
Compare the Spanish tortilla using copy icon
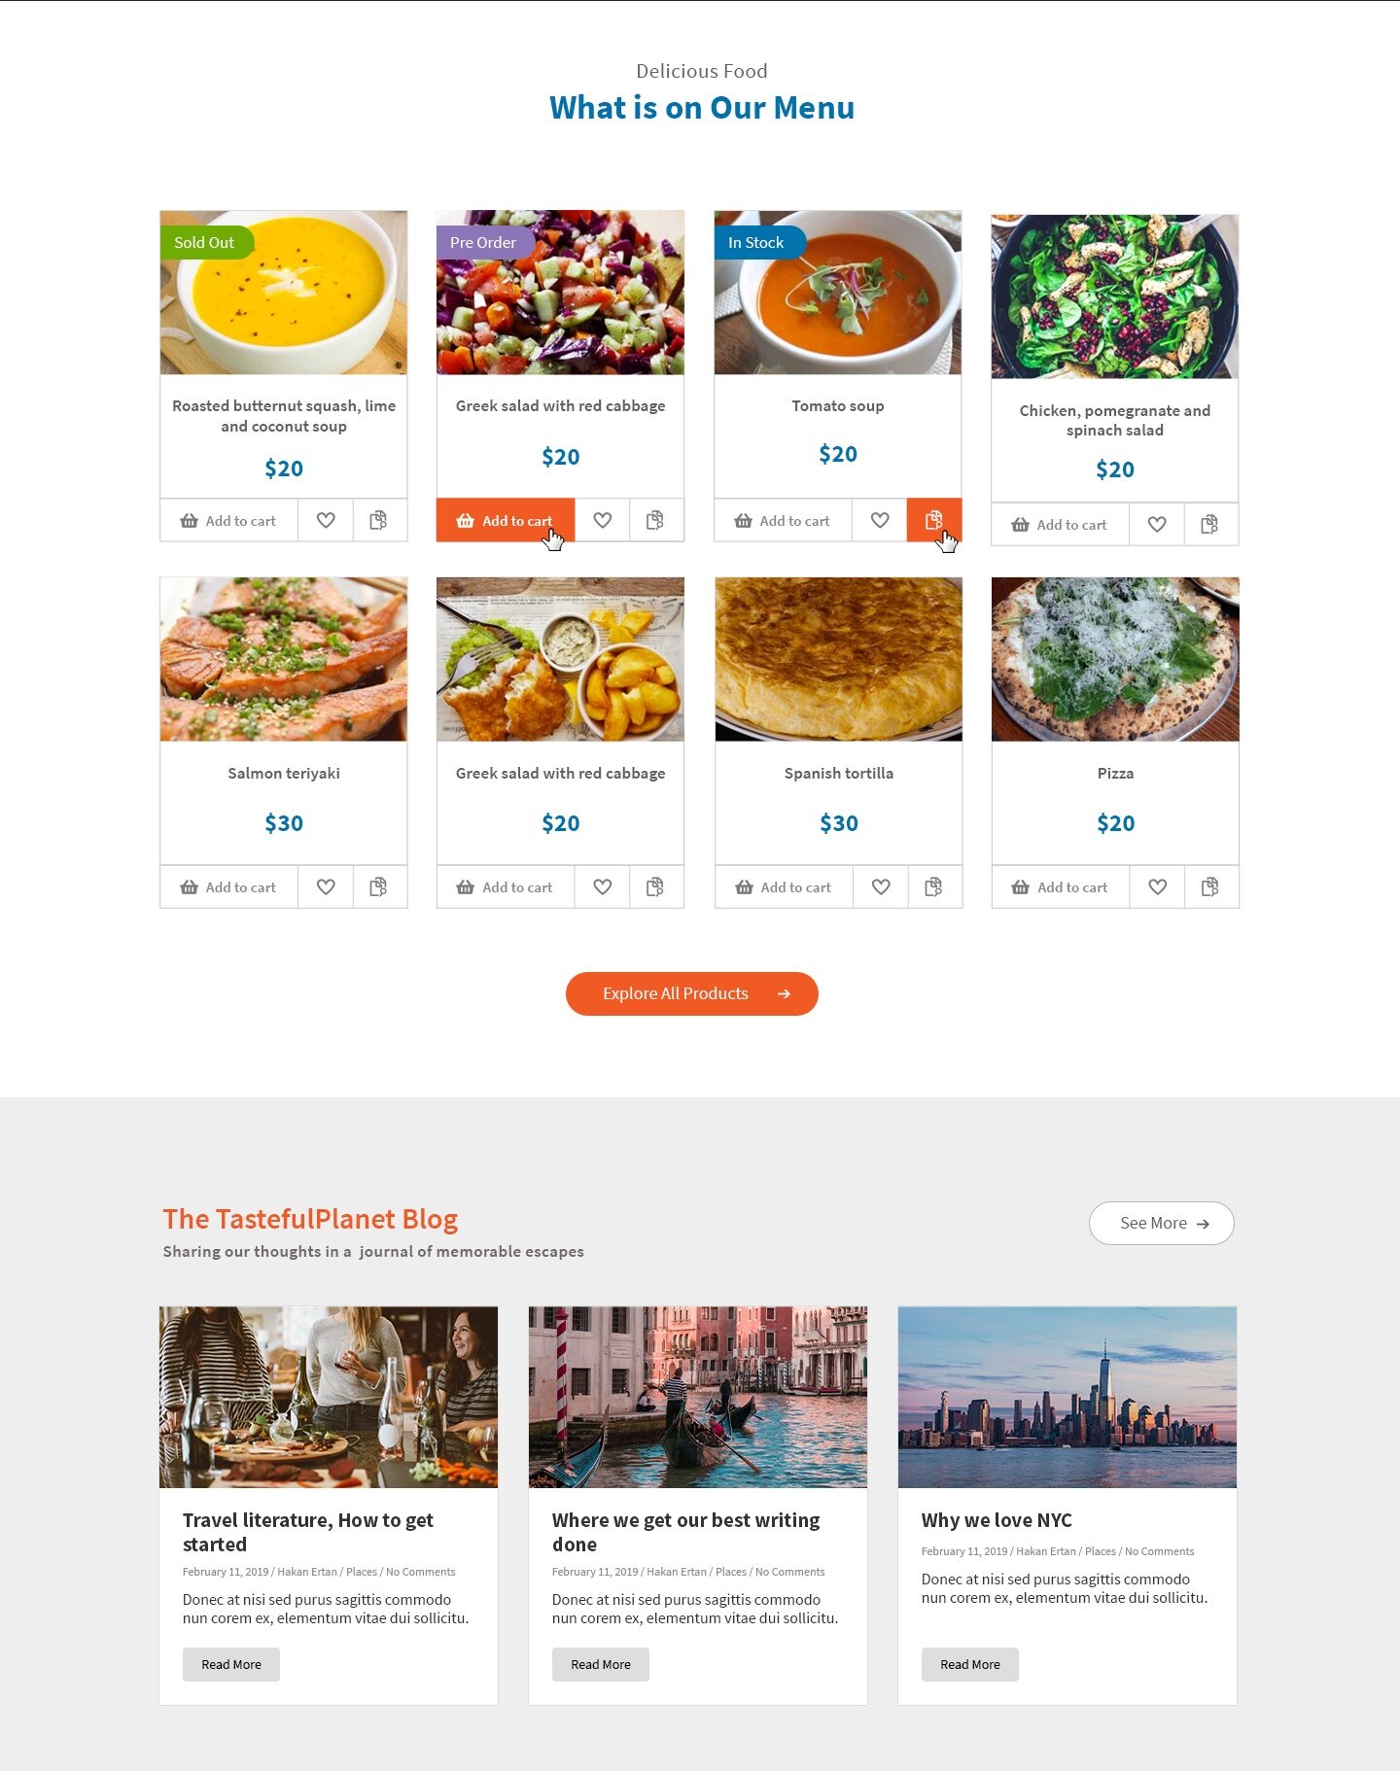(934, 886)
